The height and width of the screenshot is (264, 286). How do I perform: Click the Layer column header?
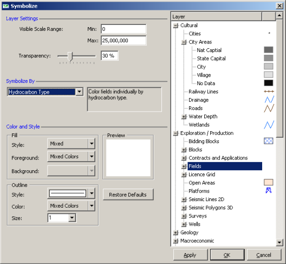(x=217, y=17)
